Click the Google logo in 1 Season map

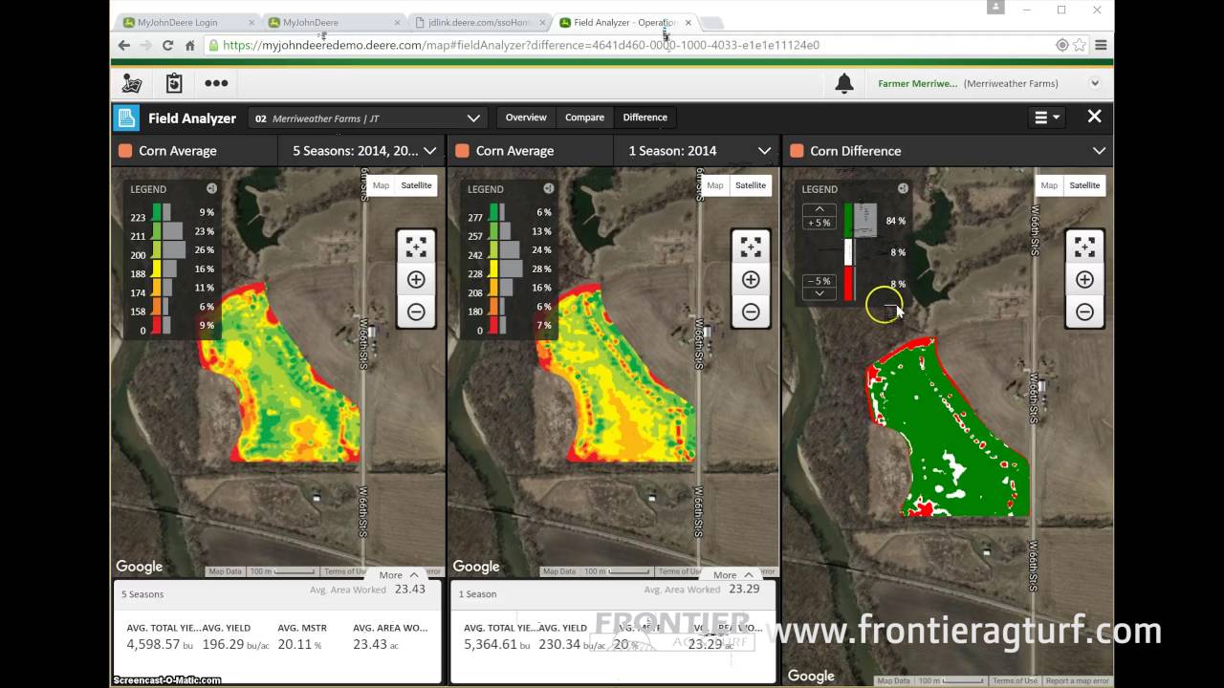click(x=476, y=567)
